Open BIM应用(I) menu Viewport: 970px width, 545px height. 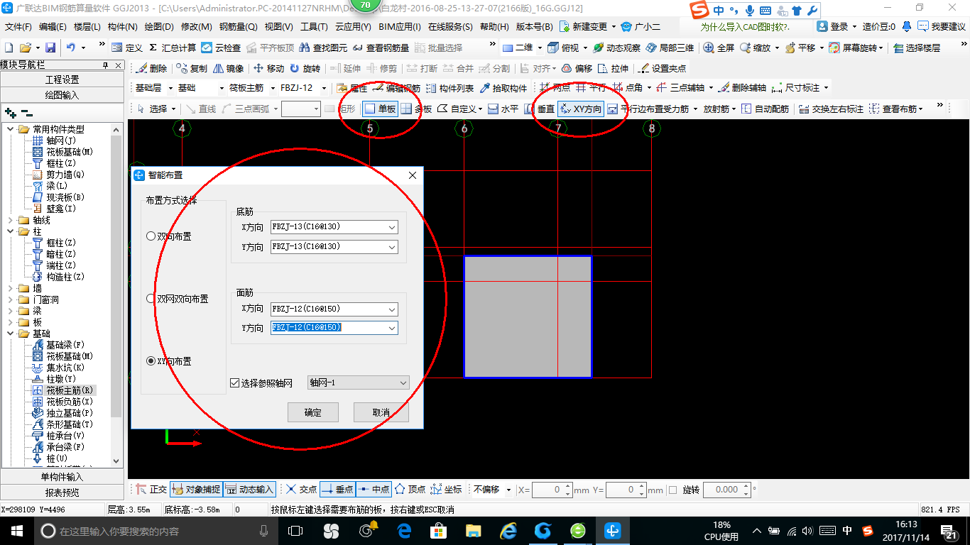click(400, 27)
